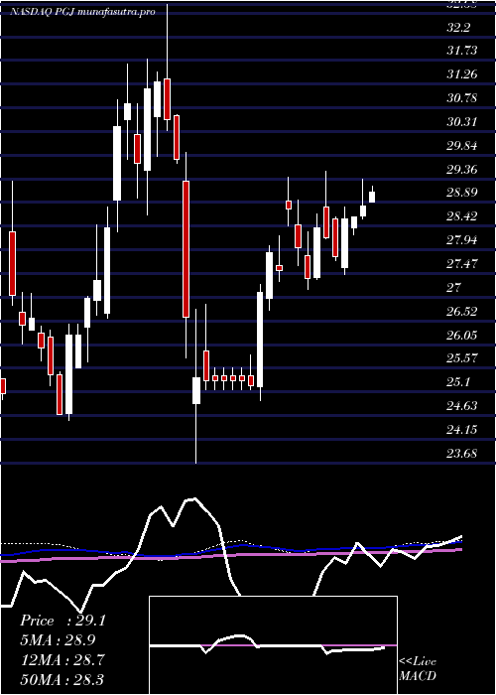Select the 23.68 price axis label
Viewport: 496px width, 695px height.
point(462,453)
